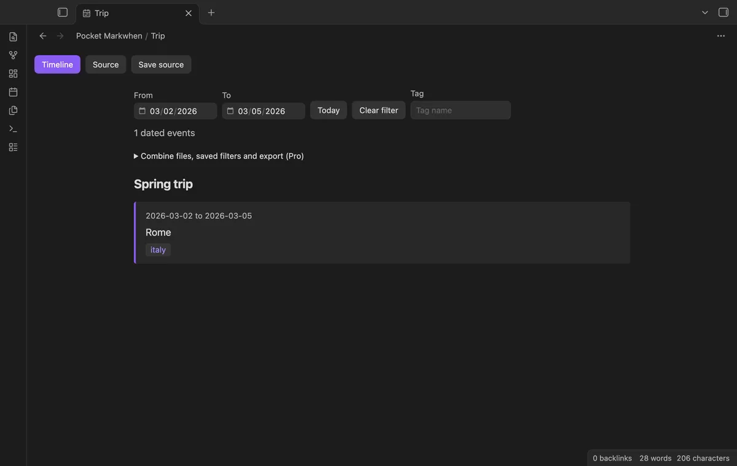Navigate forward with the right arrow

pyautogui.click(x=60, y=36)
